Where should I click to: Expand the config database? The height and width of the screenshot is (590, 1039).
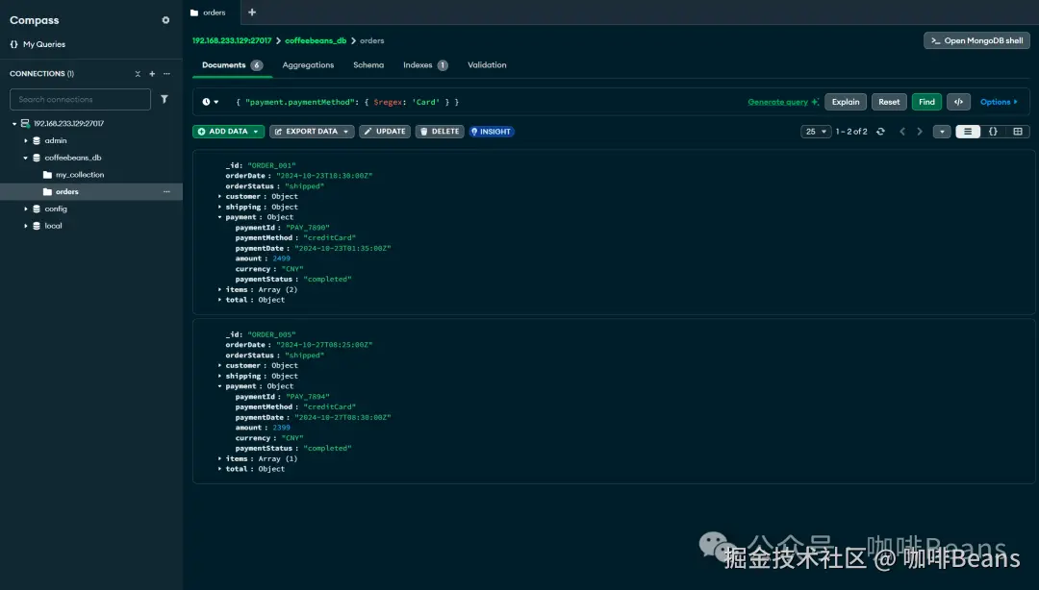click(x=26, y=209)
